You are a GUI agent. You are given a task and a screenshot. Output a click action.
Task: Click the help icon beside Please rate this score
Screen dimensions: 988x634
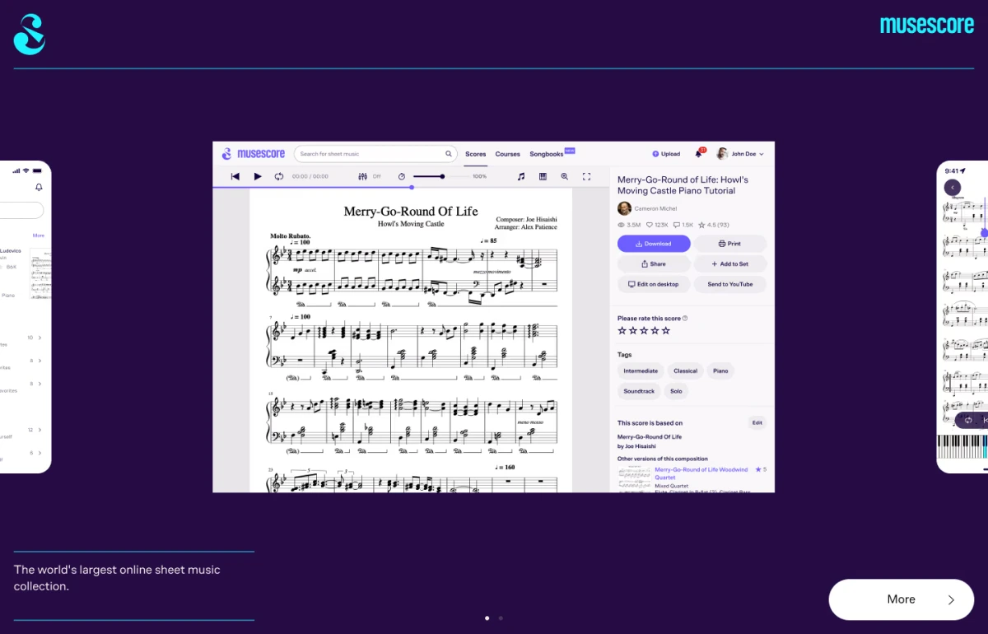coord(685,318)
